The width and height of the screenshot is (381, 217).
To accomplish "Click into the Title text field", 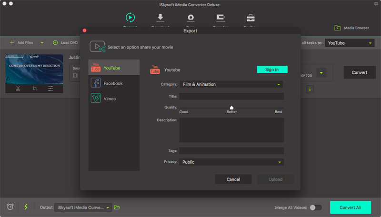I will (231, 96).
